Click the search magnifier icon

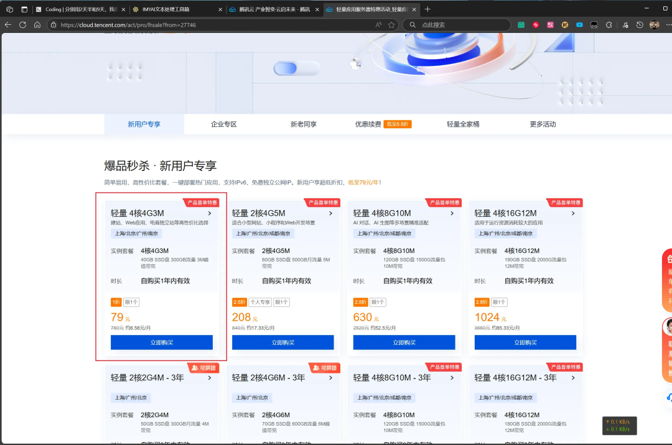(x=413, y=25)
